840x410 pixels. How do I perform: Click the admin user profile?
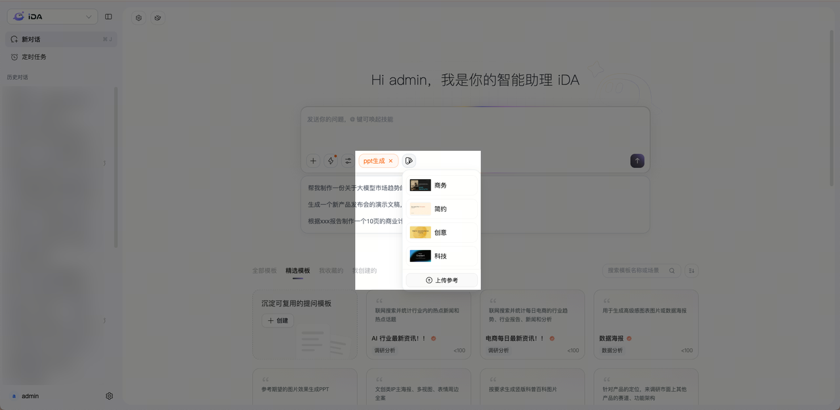point(26,396)
